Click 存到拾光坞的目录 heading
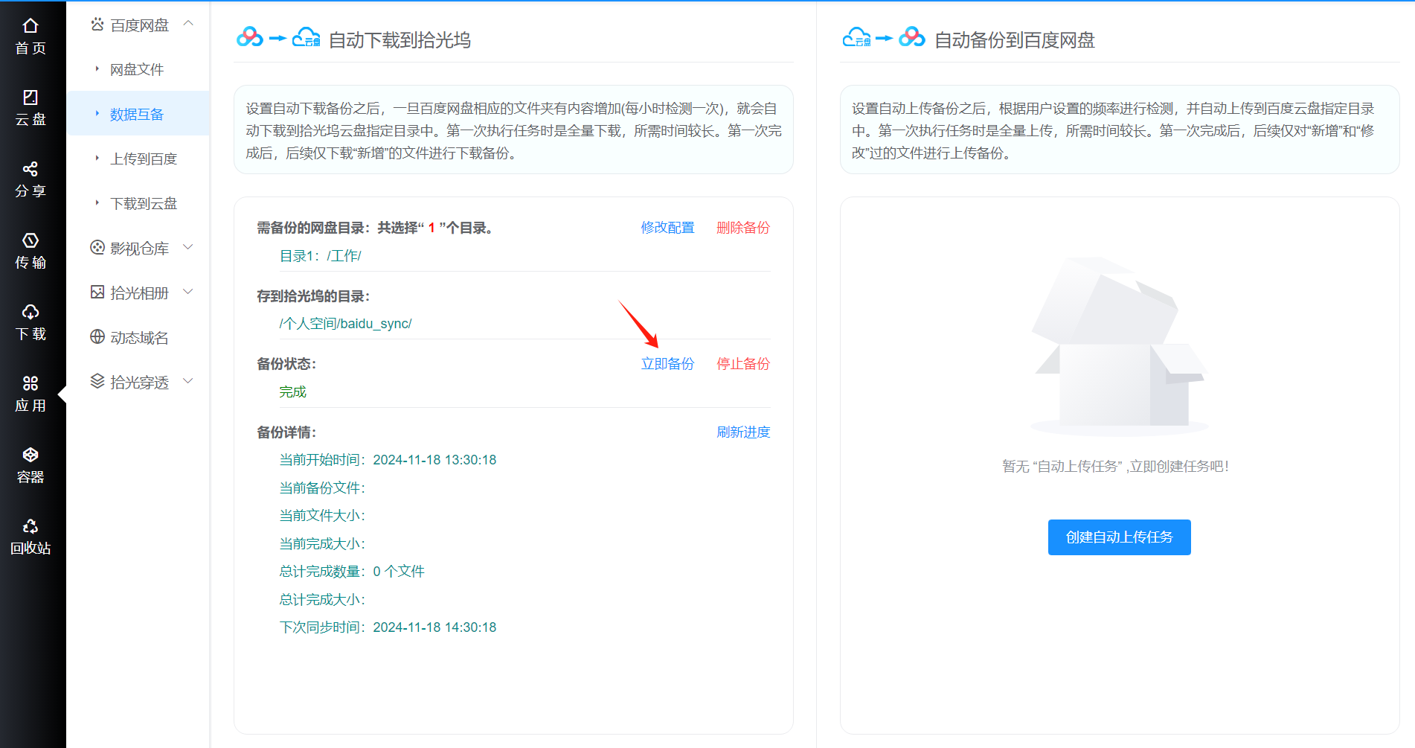The image size is (1415, 748). (x=313, y=296)
